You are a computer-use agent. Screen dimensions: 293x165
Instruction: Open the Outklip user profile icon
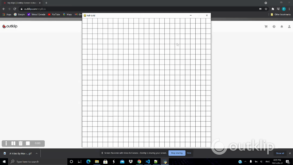tap(289, 26)
